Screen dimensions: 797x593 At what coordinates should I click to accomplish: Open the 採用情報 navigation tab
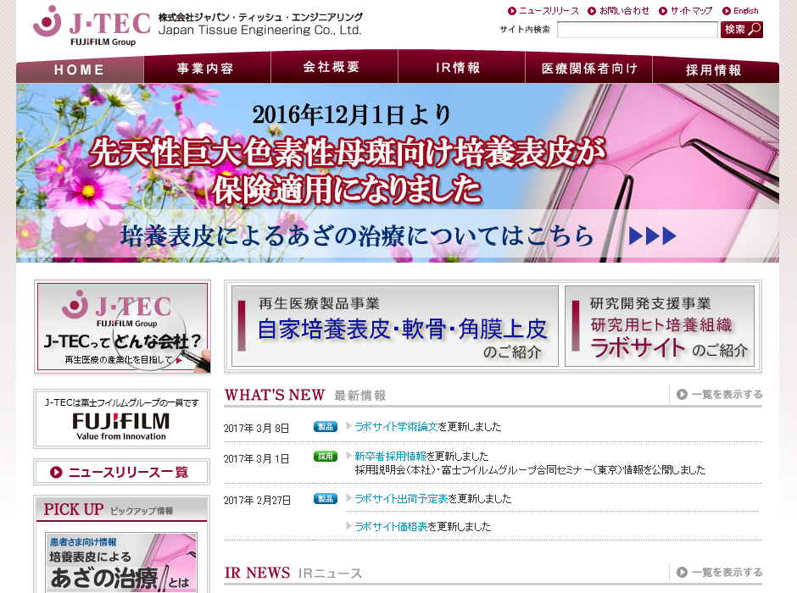click(x=715, y=69)
